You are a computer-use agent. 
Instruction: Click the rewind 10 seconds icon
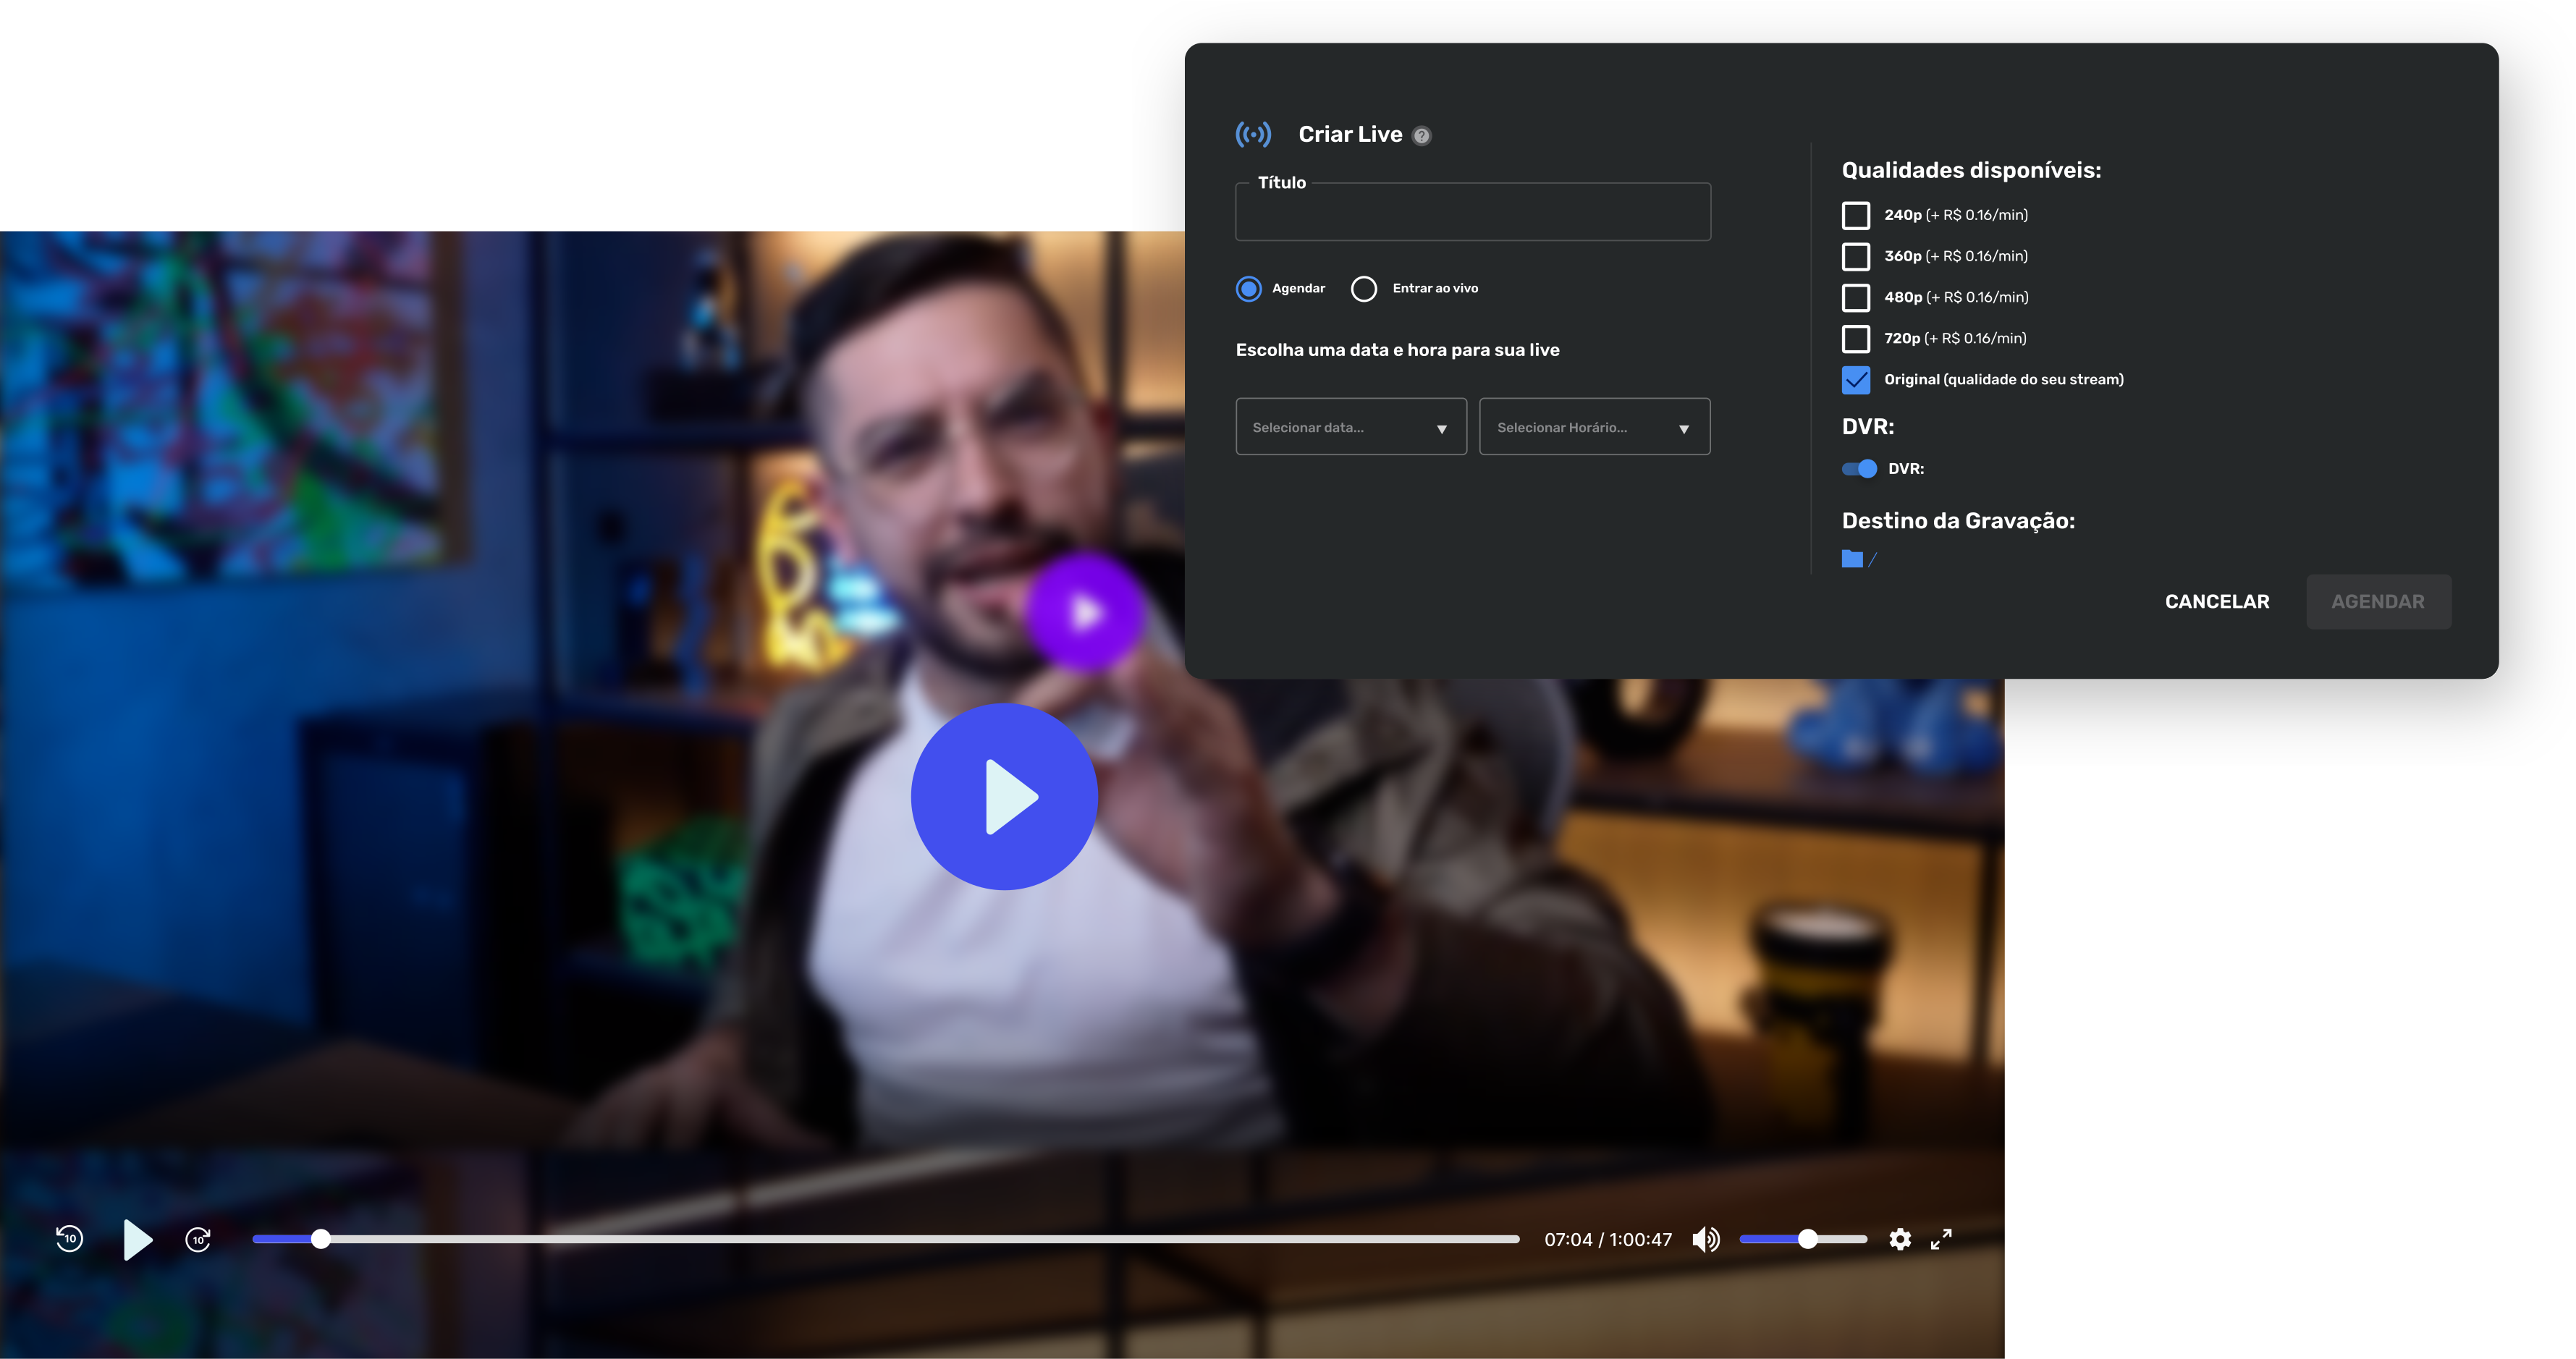tap(69, 1239)
